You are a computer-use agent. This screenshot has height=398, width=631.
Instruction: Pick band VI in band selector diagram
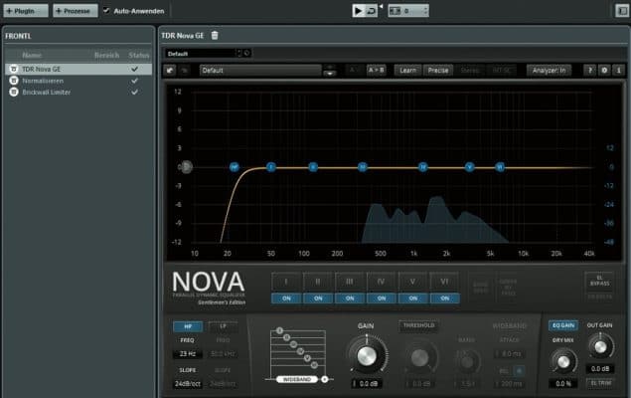(314, 365)
